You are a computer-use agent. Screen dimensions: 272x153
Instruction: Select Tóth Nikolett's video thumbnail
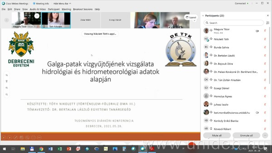(56, 20)
